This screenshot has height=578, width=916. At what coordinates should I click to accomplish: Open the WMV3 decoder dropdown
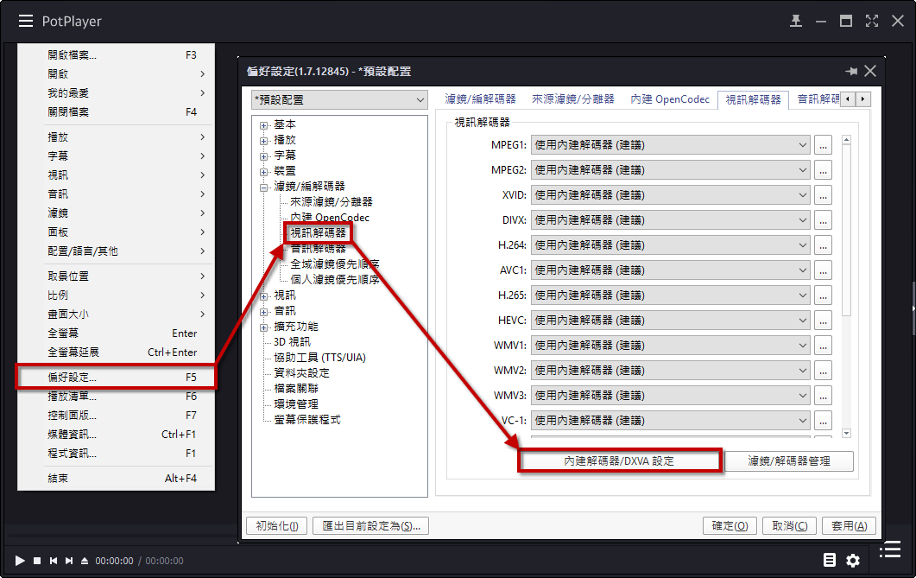coord(670,397)
